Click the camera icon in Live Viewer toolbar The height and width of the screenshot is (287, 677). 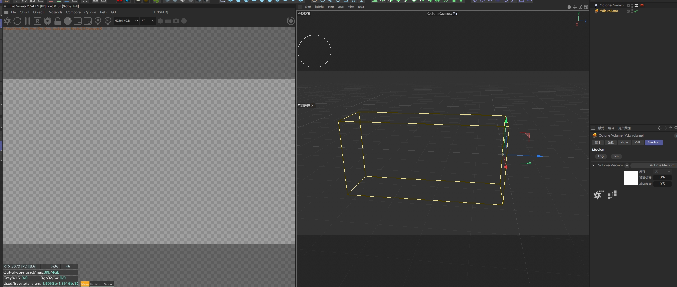[176, 21]
